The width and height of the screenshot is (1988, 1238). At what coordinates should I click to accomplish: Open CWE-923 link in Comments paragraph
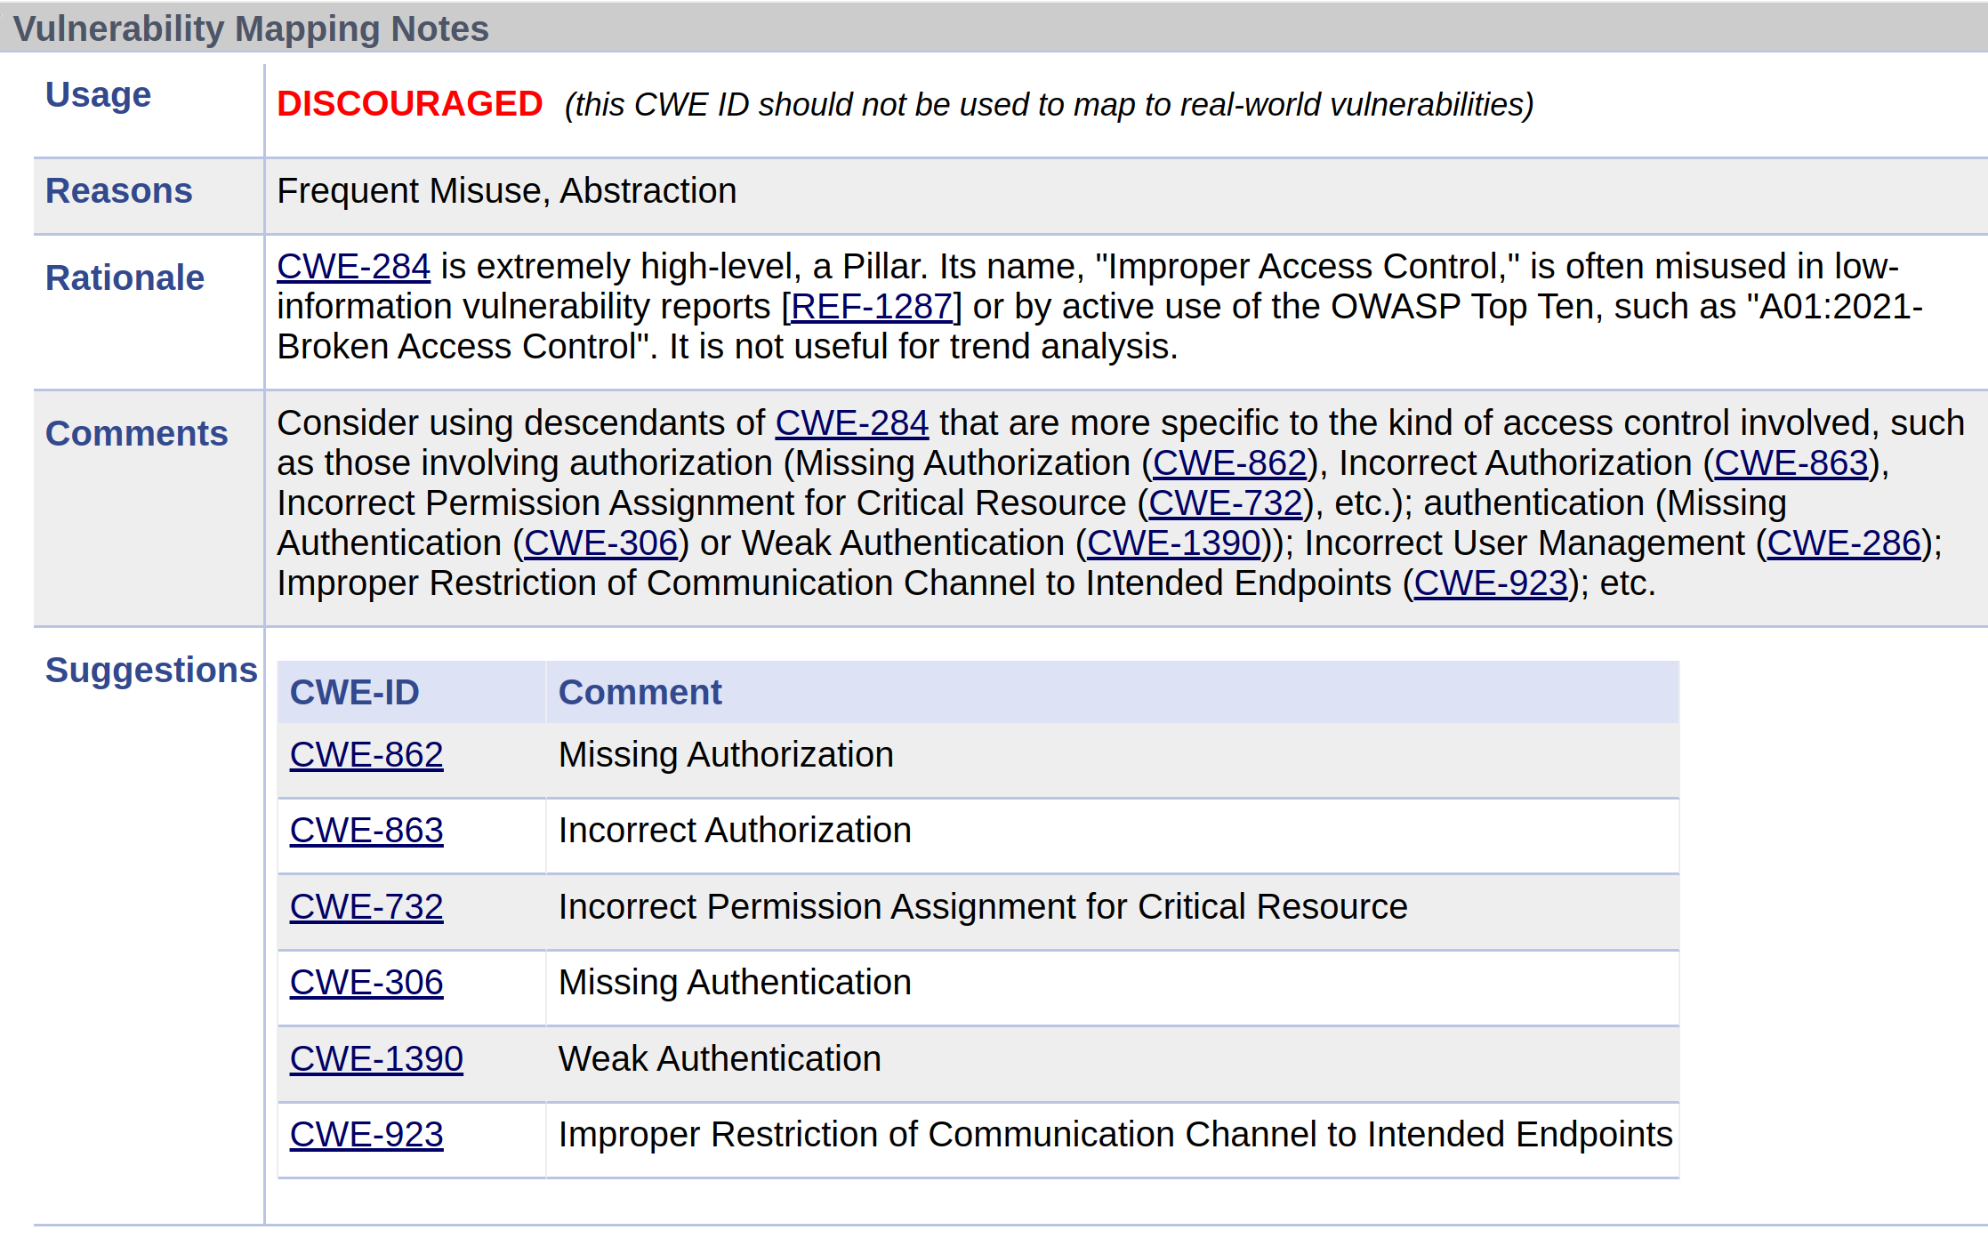(x=1490, y=583)
